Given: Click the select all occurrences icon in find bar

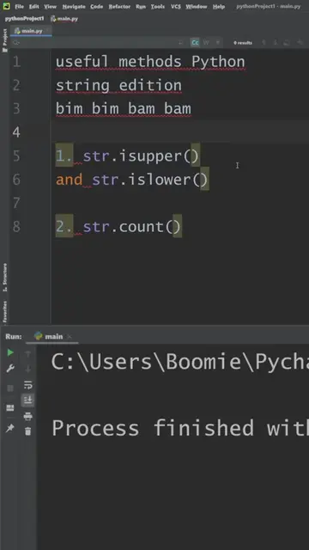Looking at the screenshot, I should [x=287, y=43].
